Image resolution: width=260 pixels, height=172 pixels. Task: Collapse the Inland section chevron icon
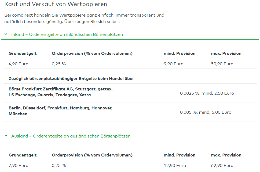(x=6, y=34)
